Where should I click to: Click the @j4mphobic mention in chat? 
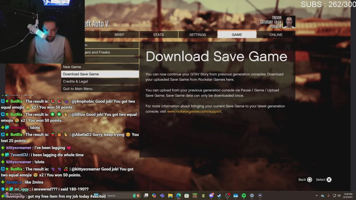point(83,101)
